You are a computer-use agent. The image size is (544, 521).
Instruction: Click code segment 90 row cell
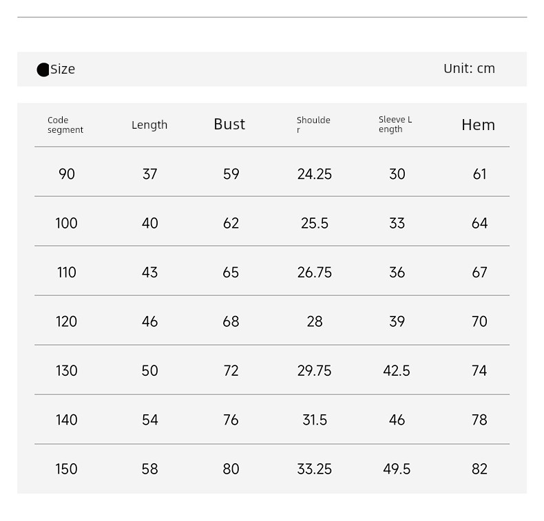[67, 174]
